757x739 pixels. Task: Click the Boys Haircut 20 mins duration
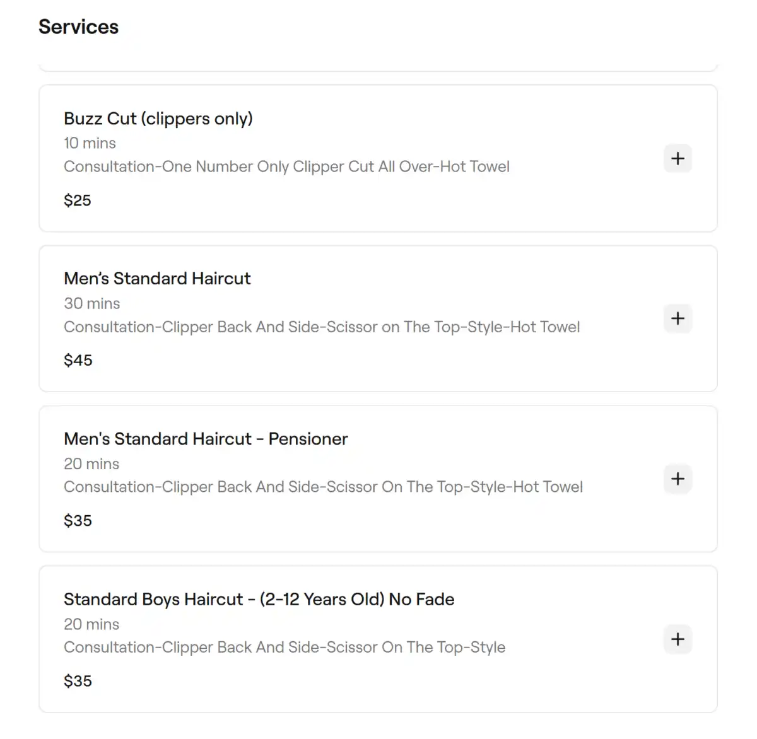point(91,624)
